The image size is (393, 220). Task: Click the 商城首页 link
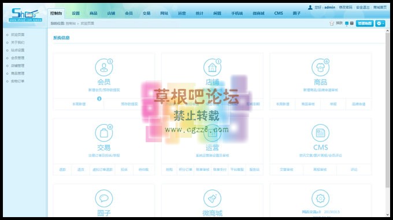point(380,8)
